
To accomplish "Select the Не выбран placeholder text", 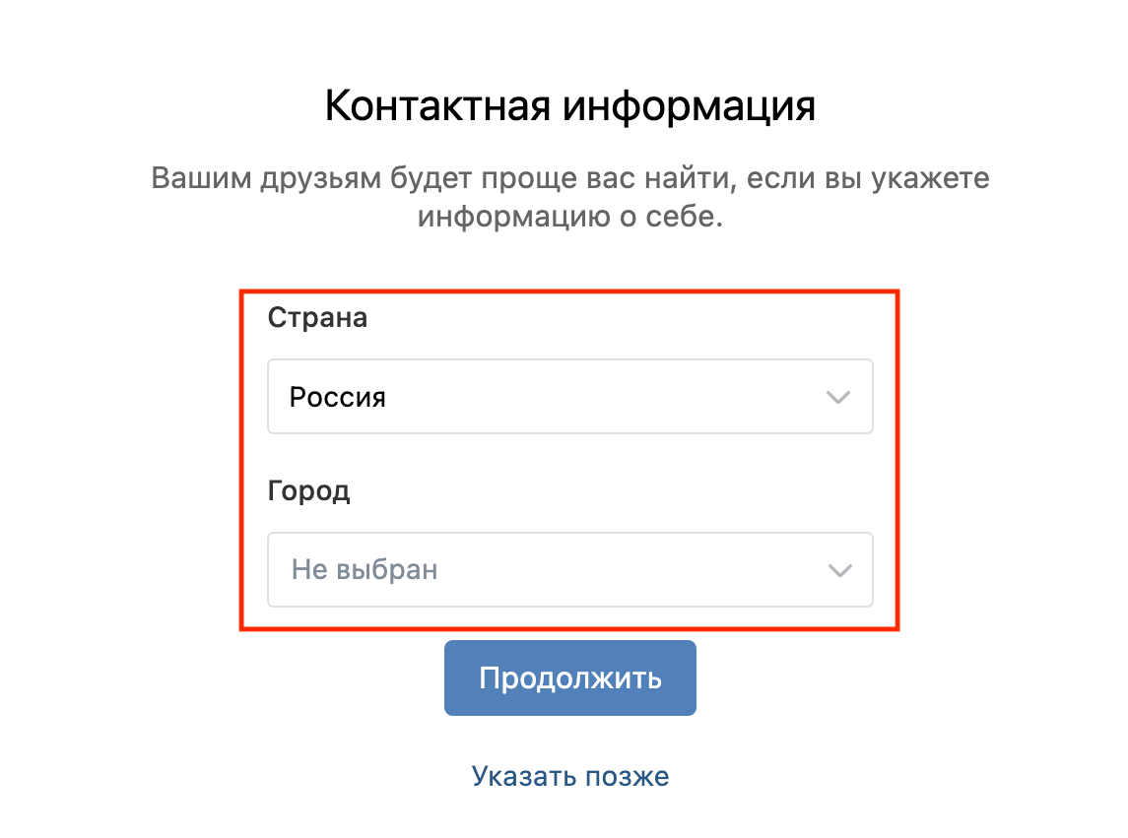I will click(365, 570).
